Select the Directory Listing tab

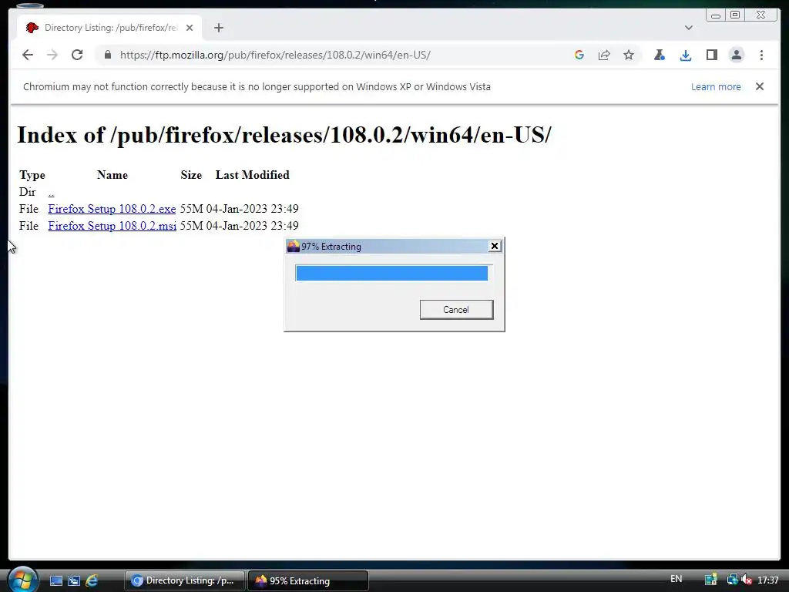109,28
